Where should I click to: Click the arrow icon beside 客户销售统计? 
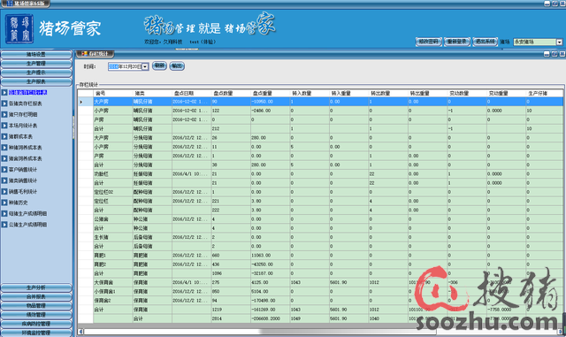4,170
